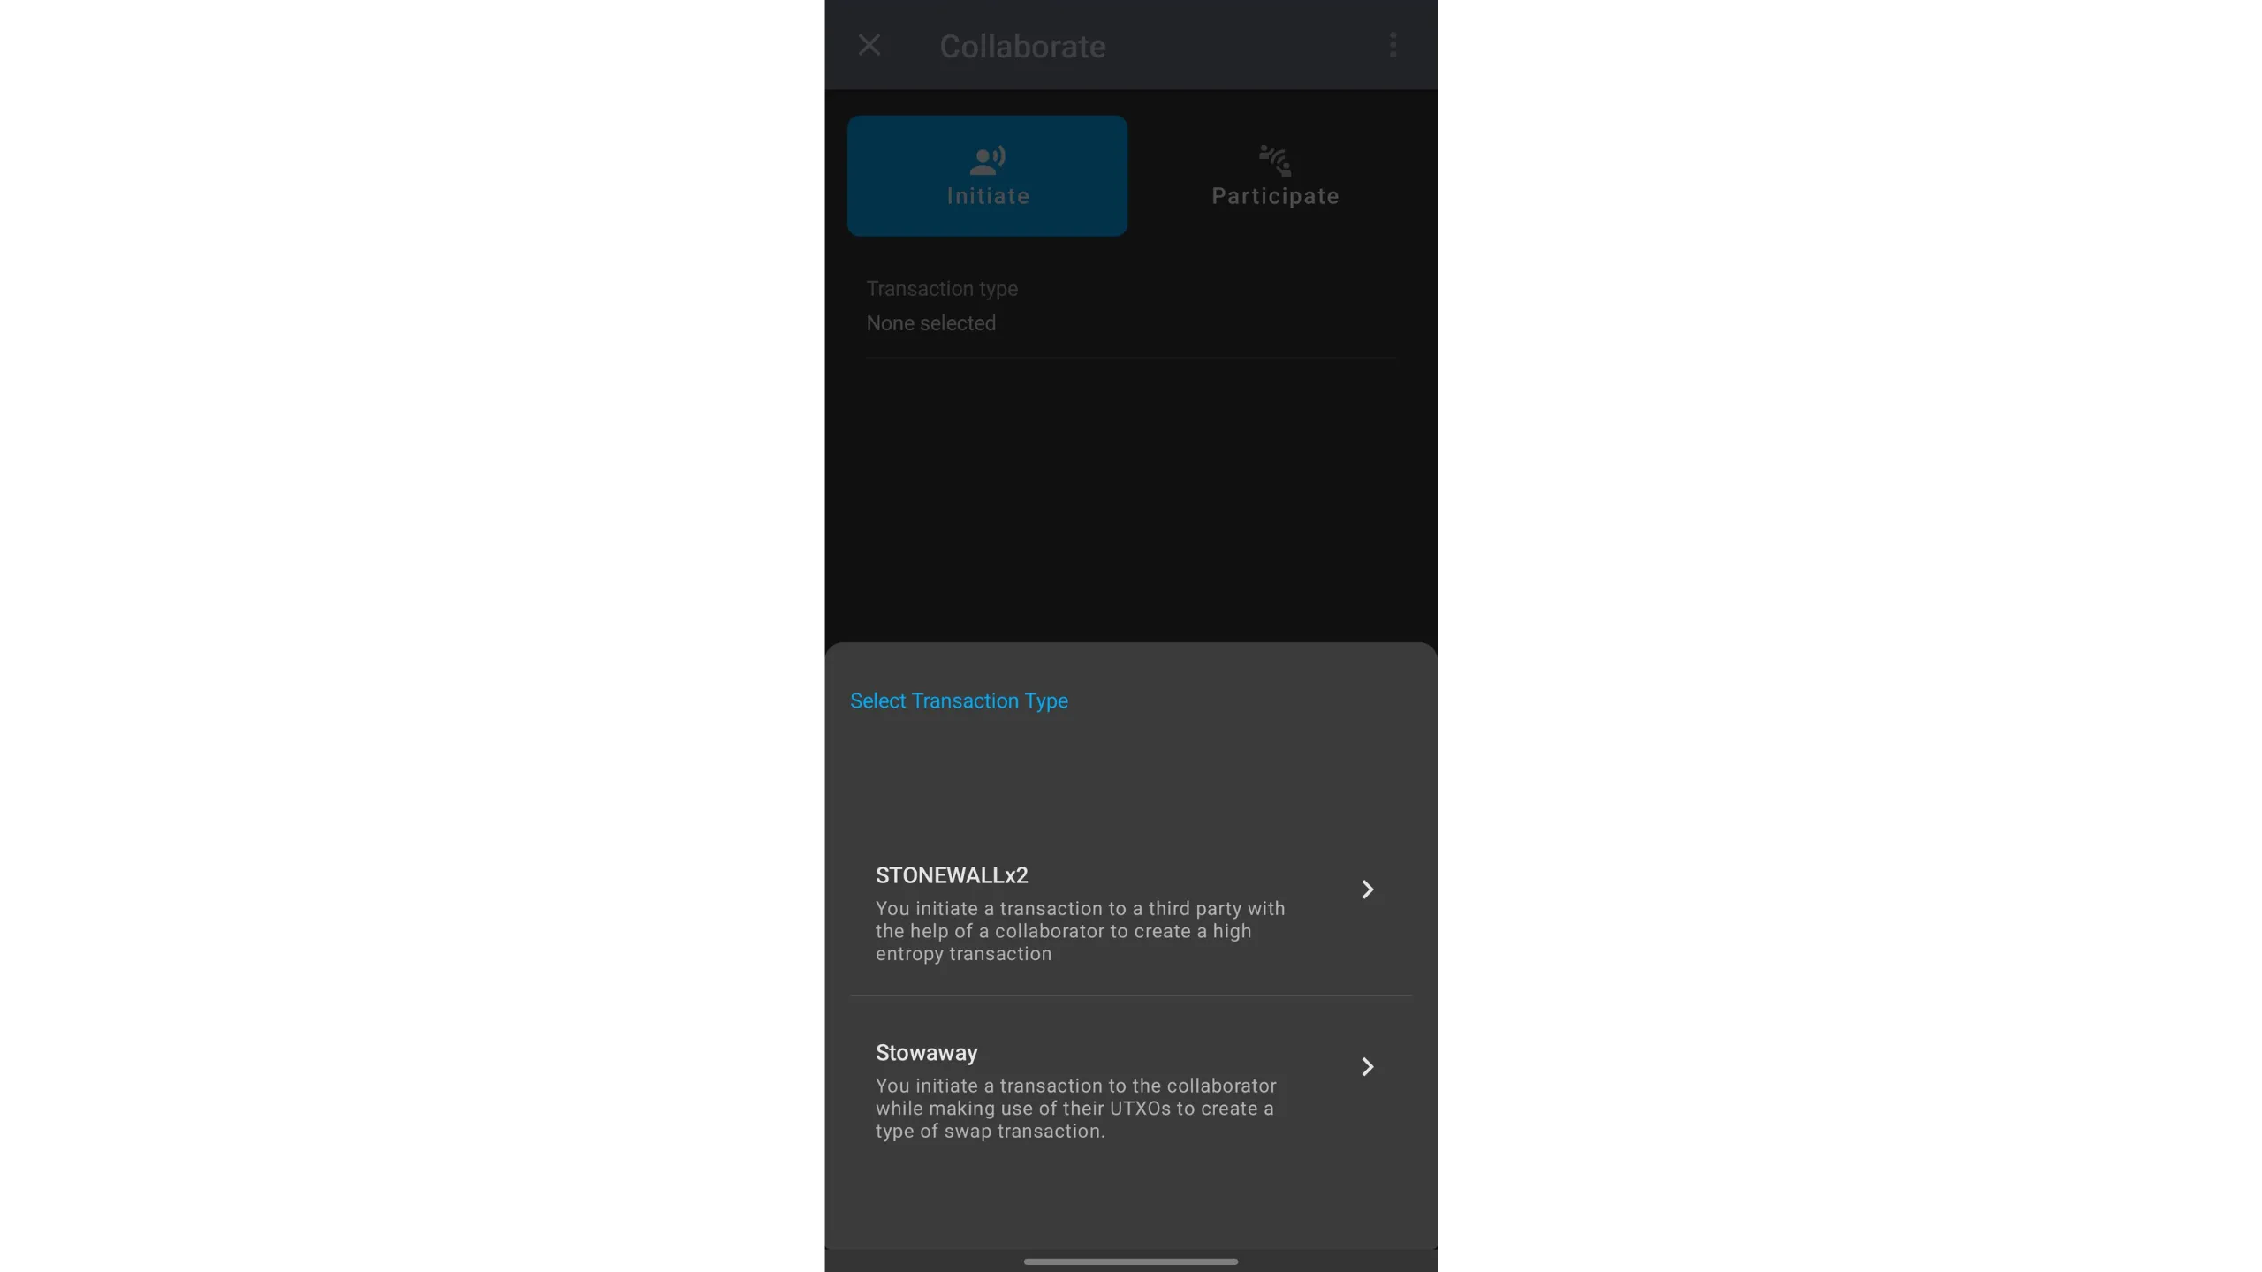Tap the None selected value

[930, 324]
